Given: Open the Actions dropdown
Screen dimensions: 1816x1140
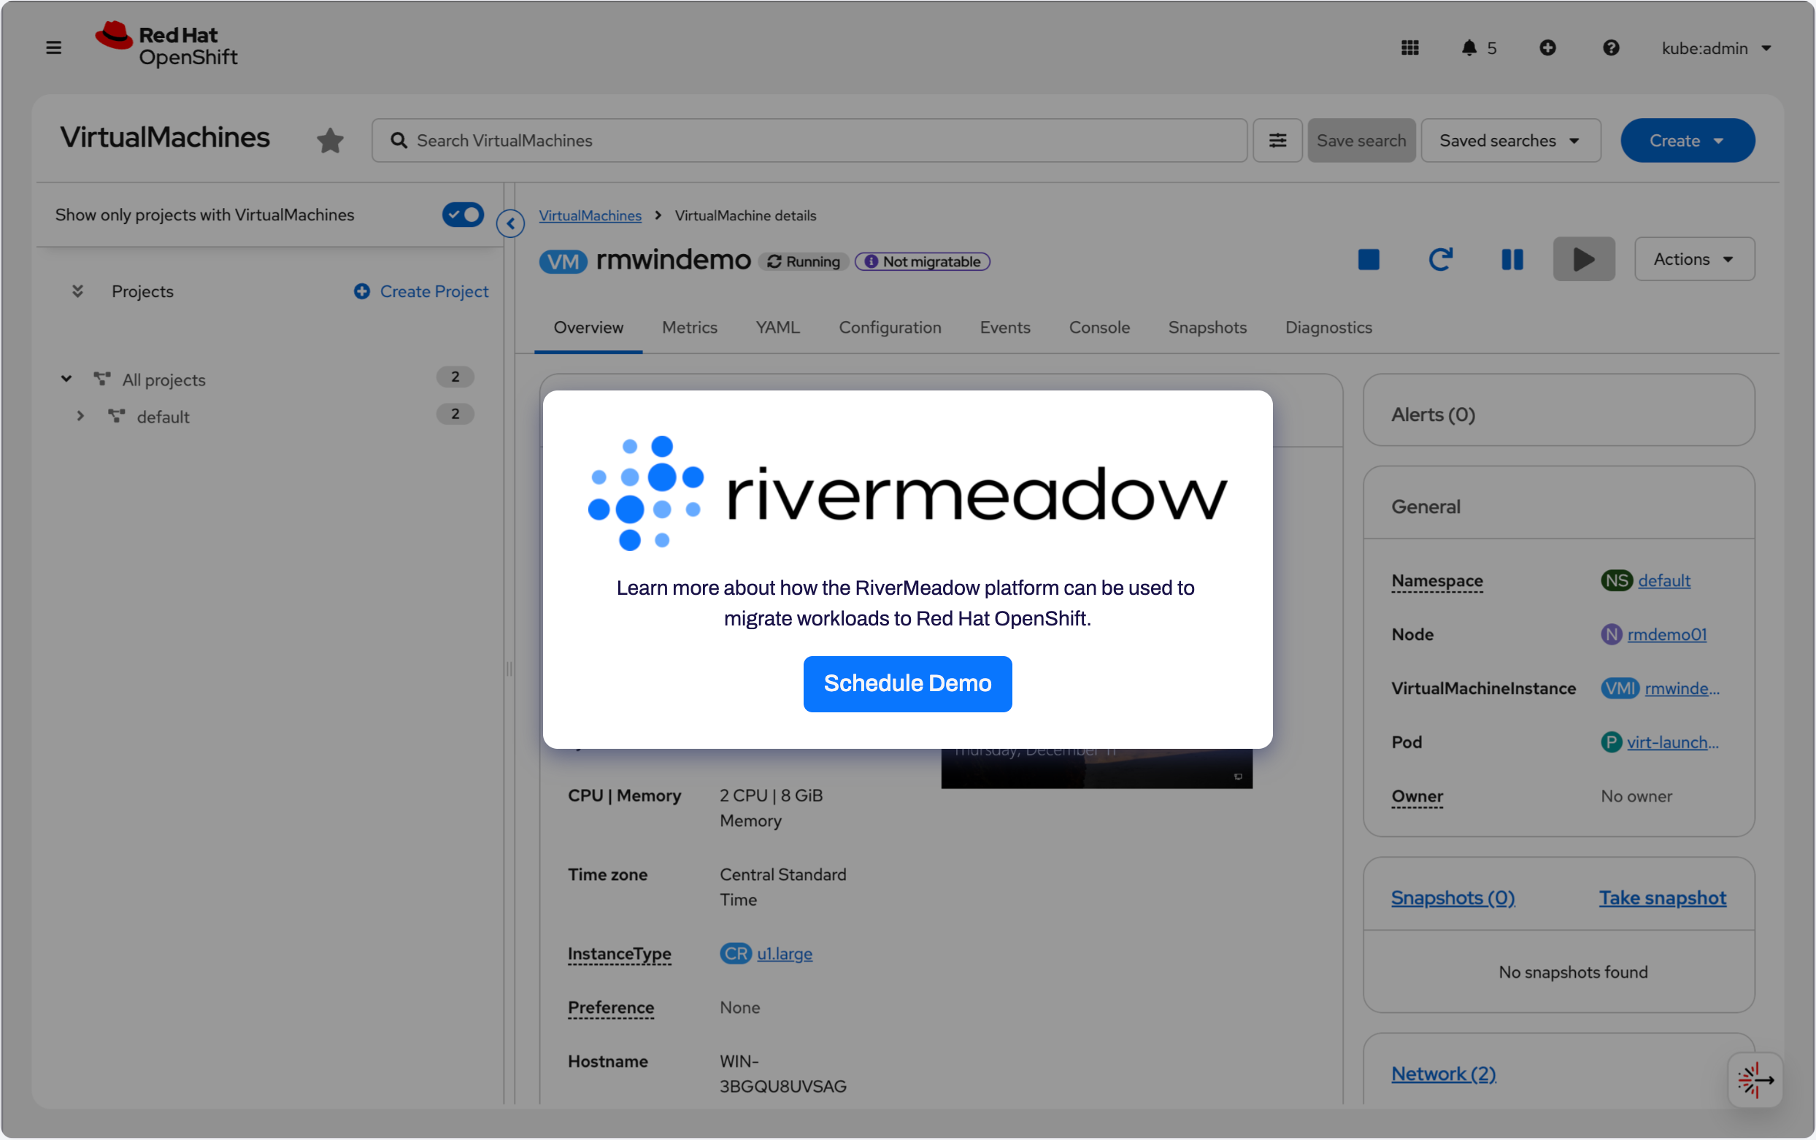Looking at the screenshot, I should coord(1693,259).
